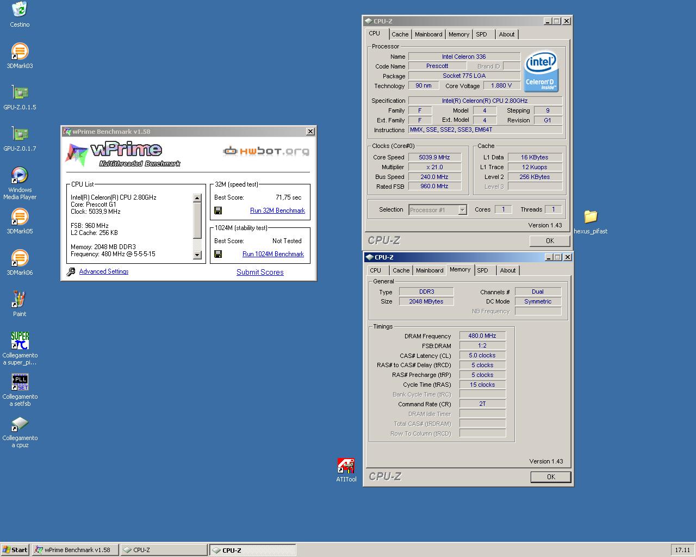This screenshot has width=696, height=557.
Task: Open the Windows Start button
Action: pyautogui.click(x=15, y=549)
